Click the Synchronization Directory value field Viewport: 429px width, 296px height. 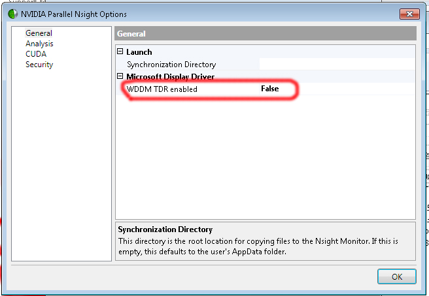[x=336, y=65]
